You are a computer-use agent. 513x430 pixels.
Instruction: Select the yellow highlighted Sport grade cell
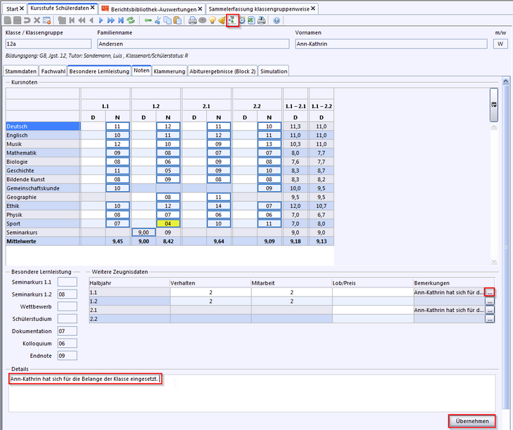tap(168, 223)
